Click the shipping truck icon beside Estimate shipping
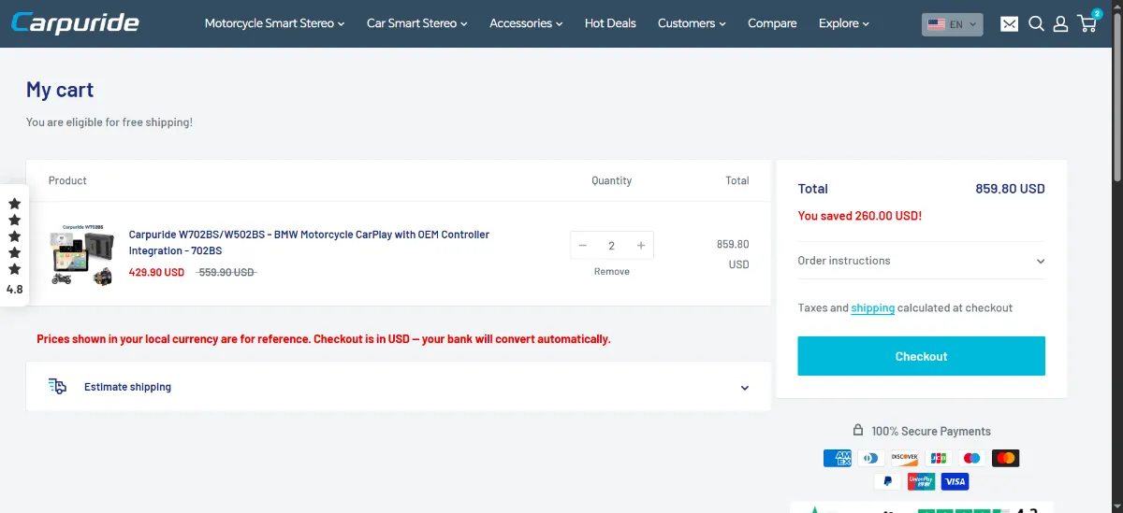The height and width of the screenshot is (513, 1123). click(x=57, y=386)
